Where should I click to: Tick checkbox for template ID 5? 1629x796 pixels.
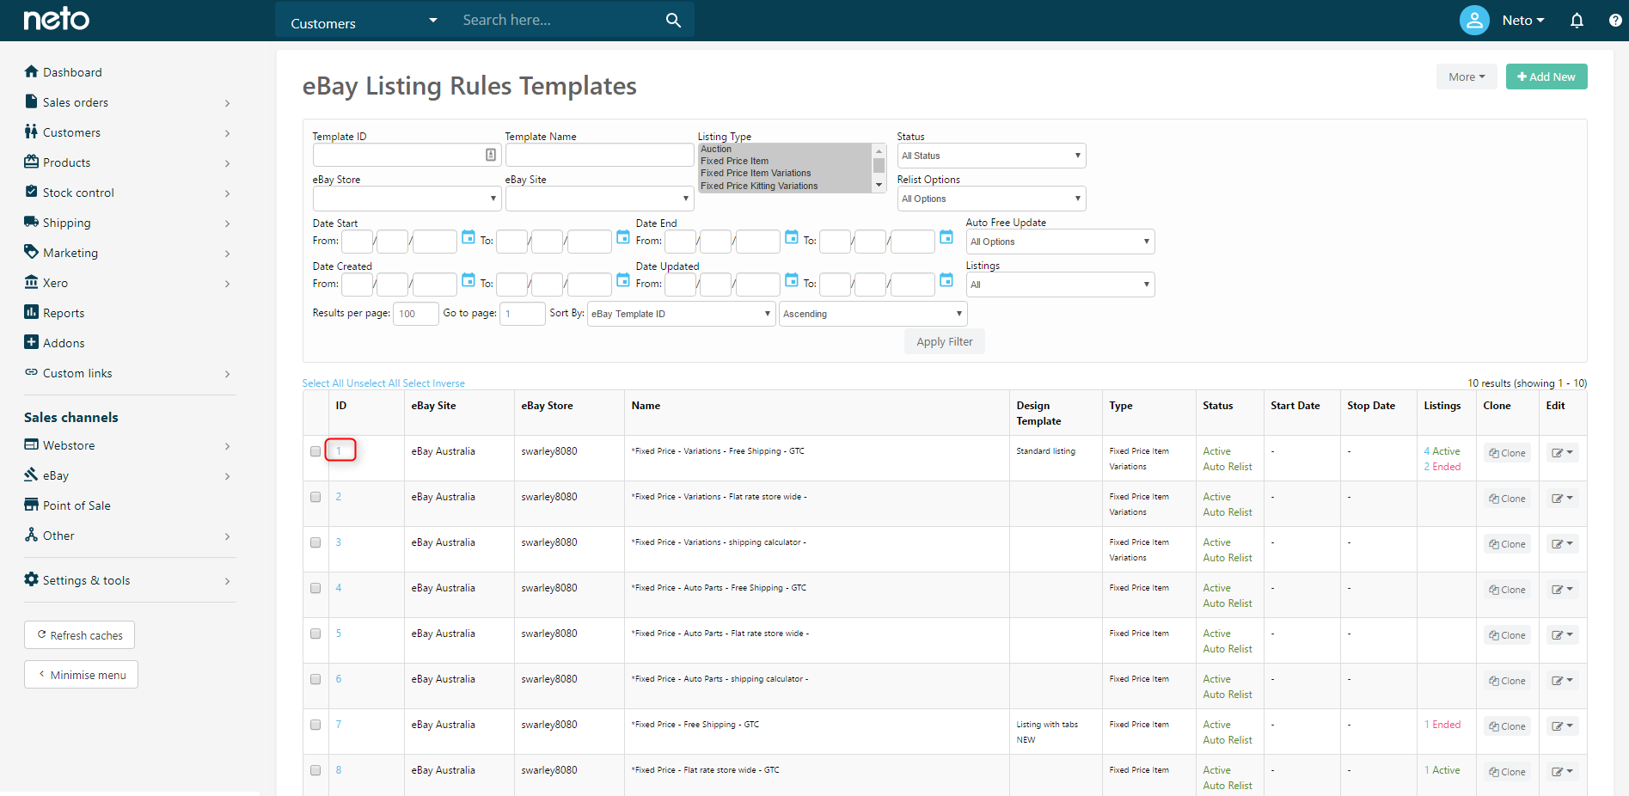click(x=315, y=634)
